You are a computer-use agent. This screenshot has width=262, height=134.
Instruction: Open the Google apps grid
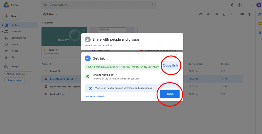click(x=251, y=5)
